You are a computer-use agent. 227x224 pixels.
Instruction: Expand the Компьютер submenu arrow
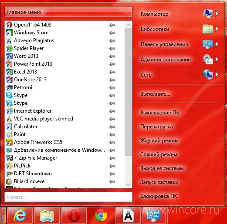pyautogui.click(x=217, y=13)
